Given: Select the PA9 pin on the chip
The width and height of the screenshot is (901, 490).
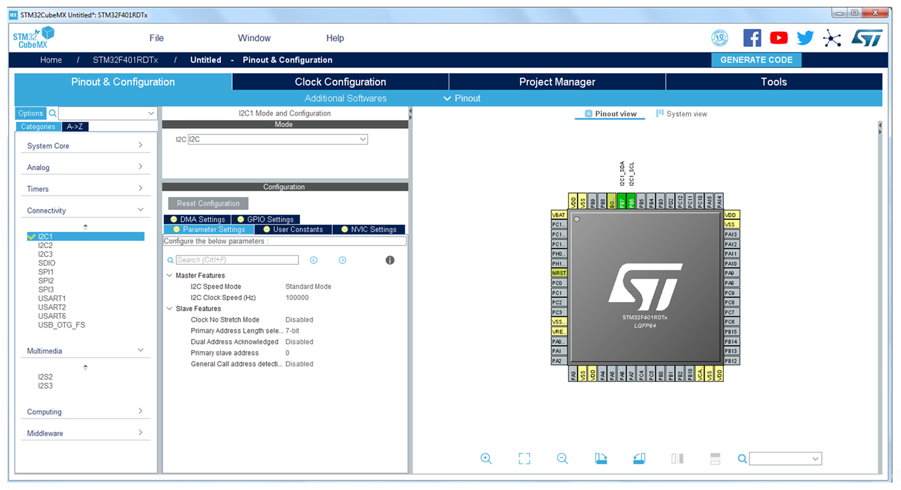Looking at the screenshot, I should pos(731,273).
